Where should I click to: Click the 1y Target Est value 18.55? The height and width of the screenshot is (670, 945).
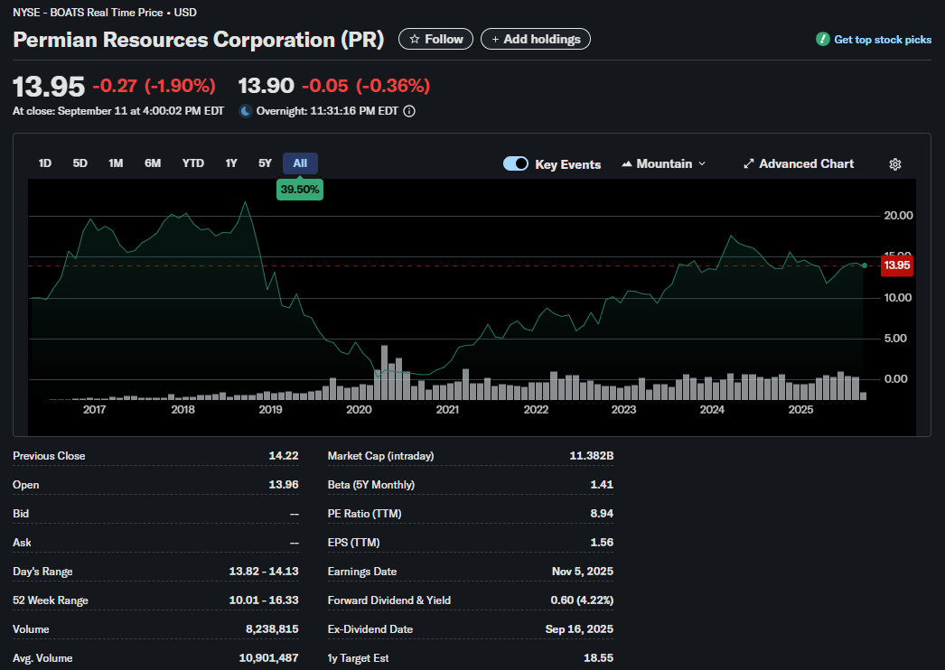tap(598, 658)
